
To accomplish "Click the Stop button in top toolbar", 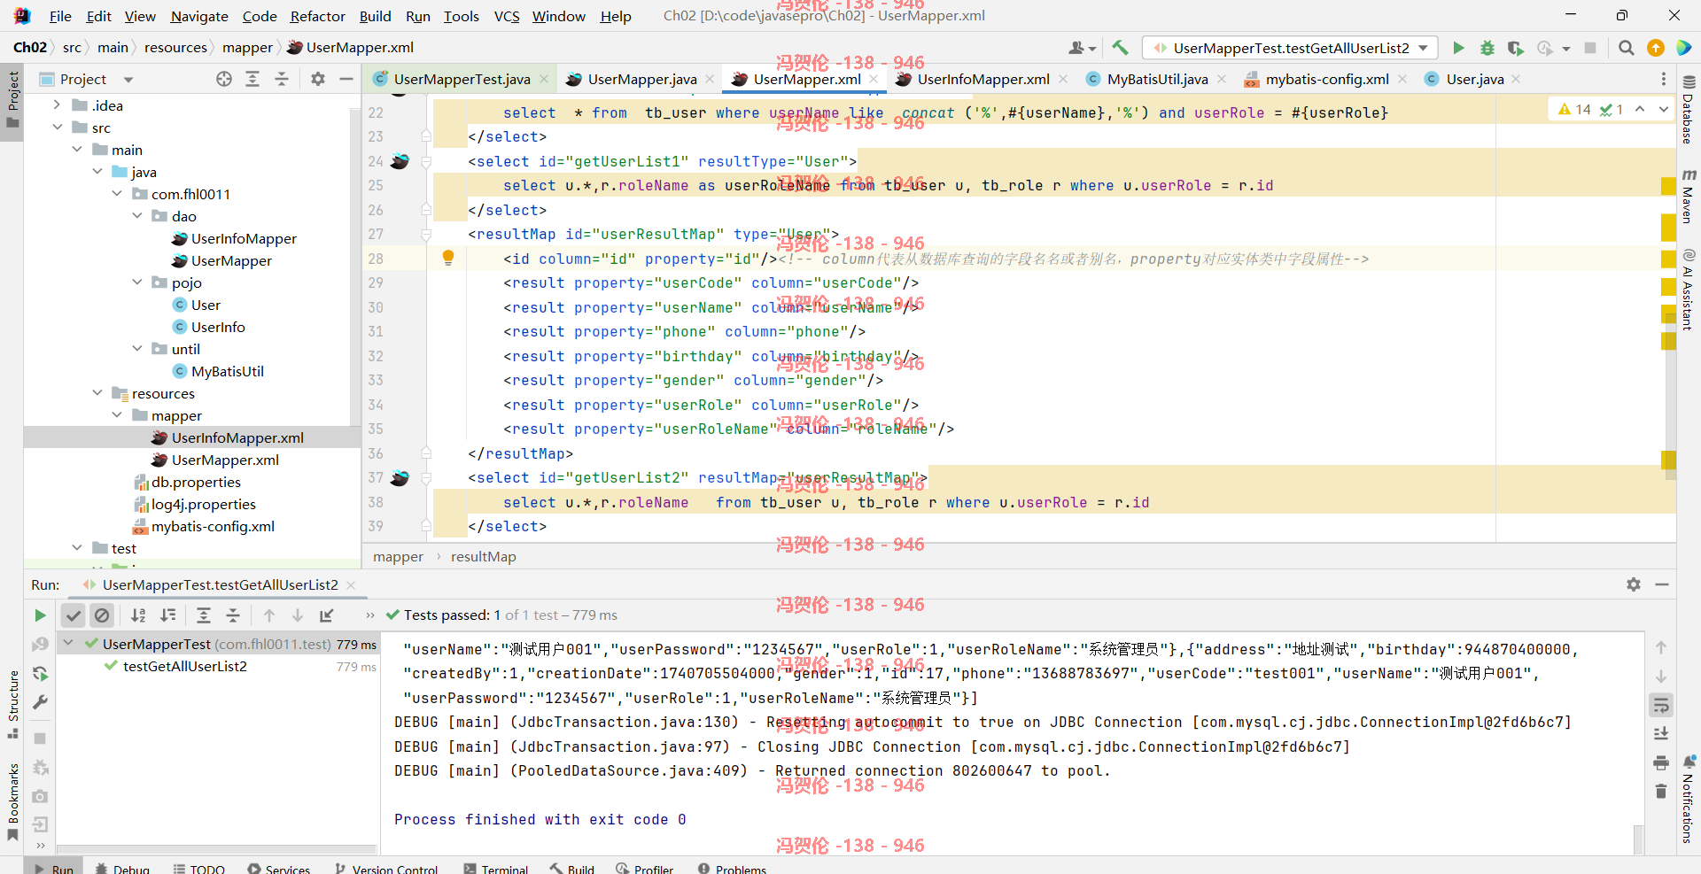I will (x=1590, y=48).
